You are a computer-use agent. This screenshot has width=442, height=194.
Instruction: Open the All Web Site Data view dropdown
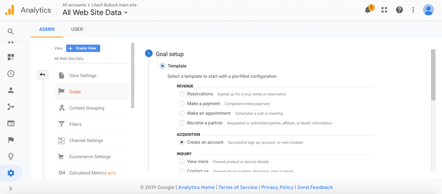click(95, 13)
